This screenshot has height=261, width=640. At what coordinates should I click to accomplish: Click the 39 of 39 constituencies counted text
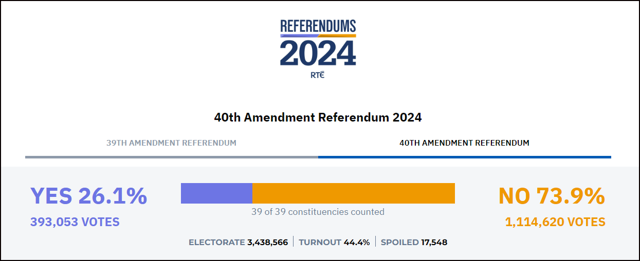[x=318, y=212]
